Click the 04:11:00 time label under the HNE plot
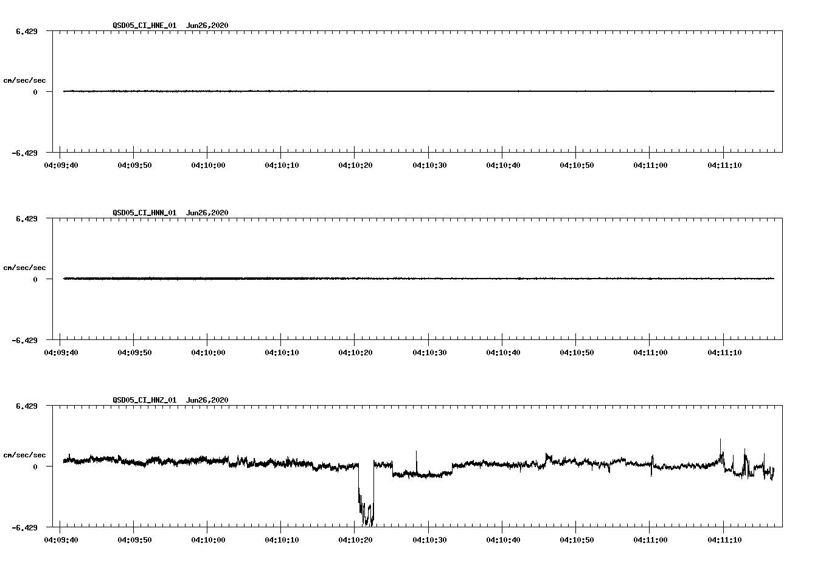This screenshot has height=562, width=826. click(x=650, y=165)
